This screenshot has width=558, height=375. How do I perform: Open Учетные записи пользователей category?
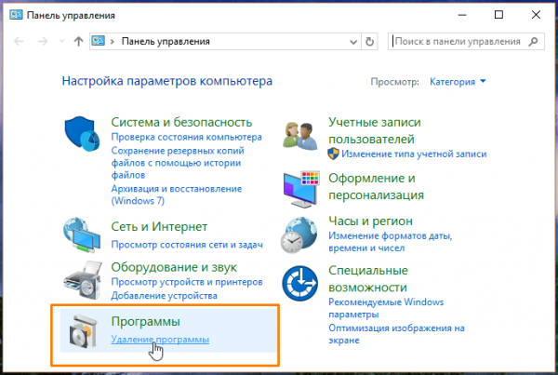pyautogui.click(x=375, y=130)
